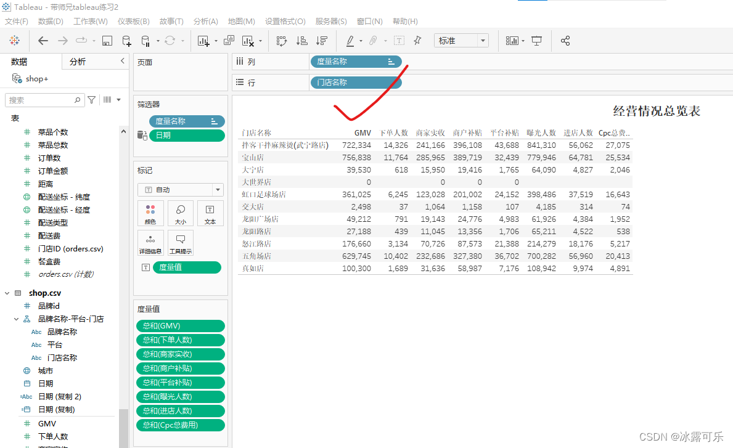The width and height of the screenshot is (733, 448).
Task: Click 度量名称 pill in filters card
Action: coord(187,121)
